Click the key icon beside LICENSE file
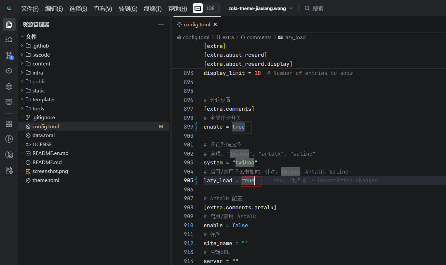 coord(28,144)
